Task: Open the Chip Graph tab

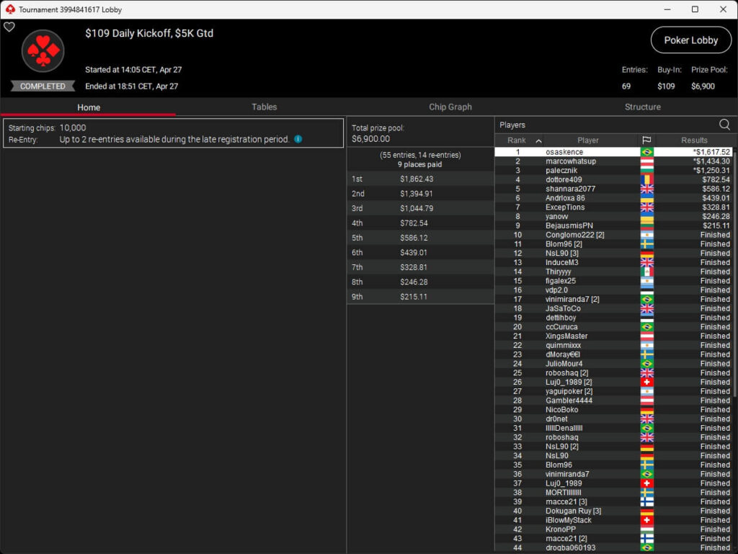Action: tap(450, 107)
